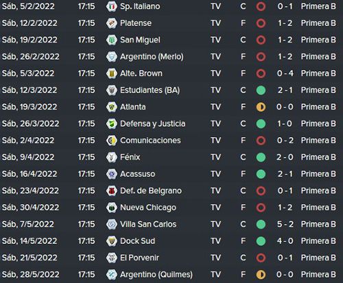
Task: Click the Nueva Chicago club crest
Action: 112,208
